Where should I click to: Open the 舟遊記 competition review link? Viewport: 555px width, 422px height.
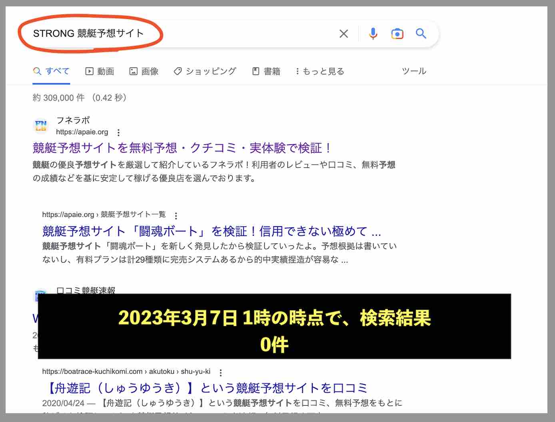[206, 387]
